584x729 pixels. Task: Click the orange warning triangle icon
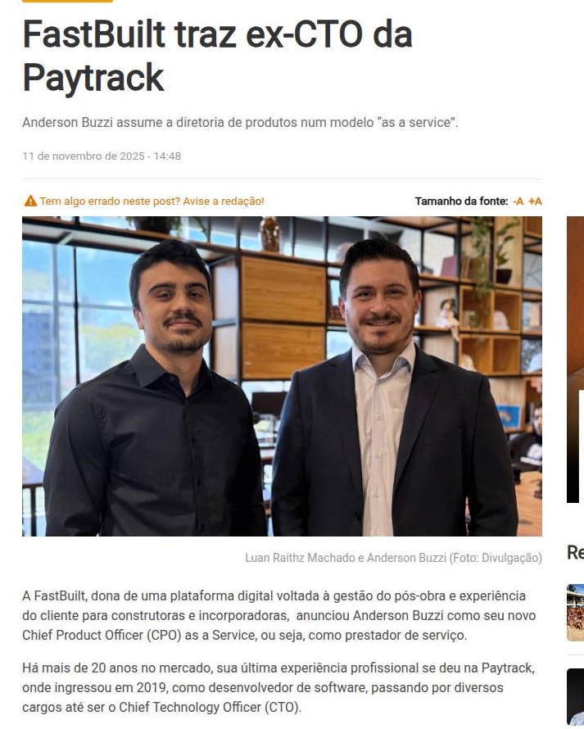(x=30, y=201)
